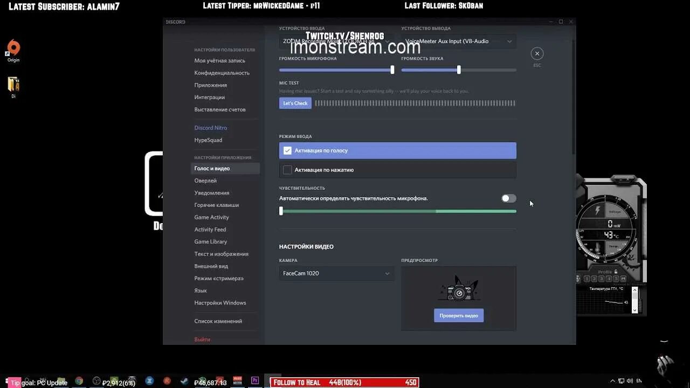This screenshot has width=690, height=388.
Task: Click the Afterburner profile lock icon
Action: pyautogui.click(x=616, y=272)
